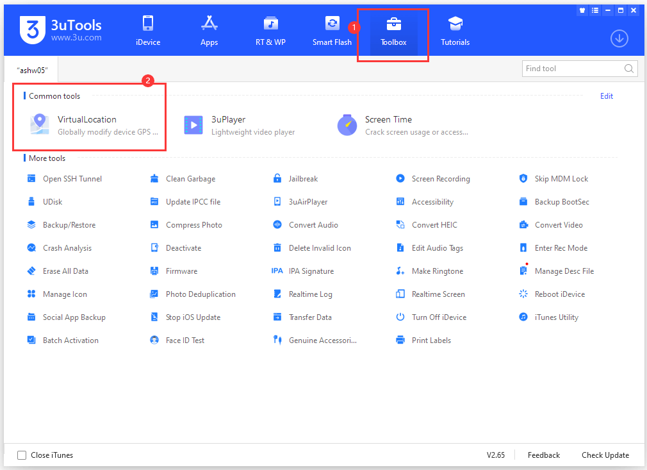The height and width of the screenshot is (470, 647).
Task: Enable the Close iTunes checkbox
Action: [22, 455]
